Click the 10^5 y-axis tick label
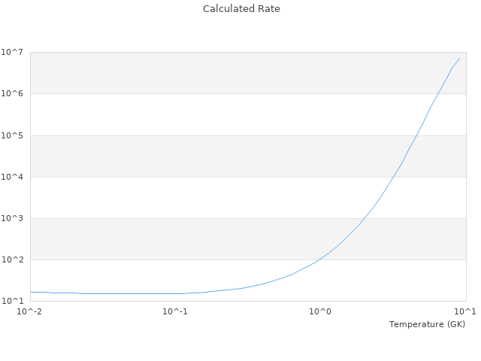This screenshot has width=481, height=361. coord(13,135)
